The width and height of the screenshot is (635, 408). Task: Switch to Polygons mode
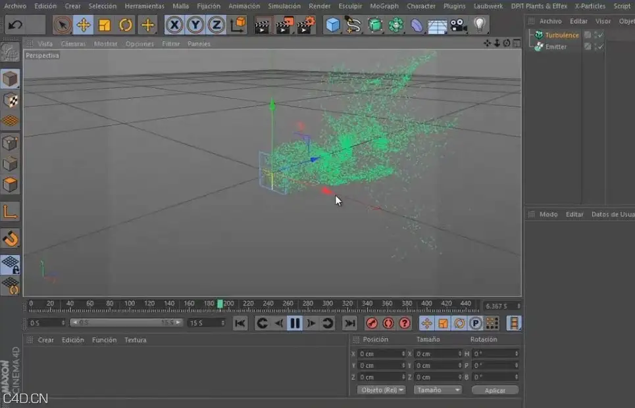pos(10,185)
